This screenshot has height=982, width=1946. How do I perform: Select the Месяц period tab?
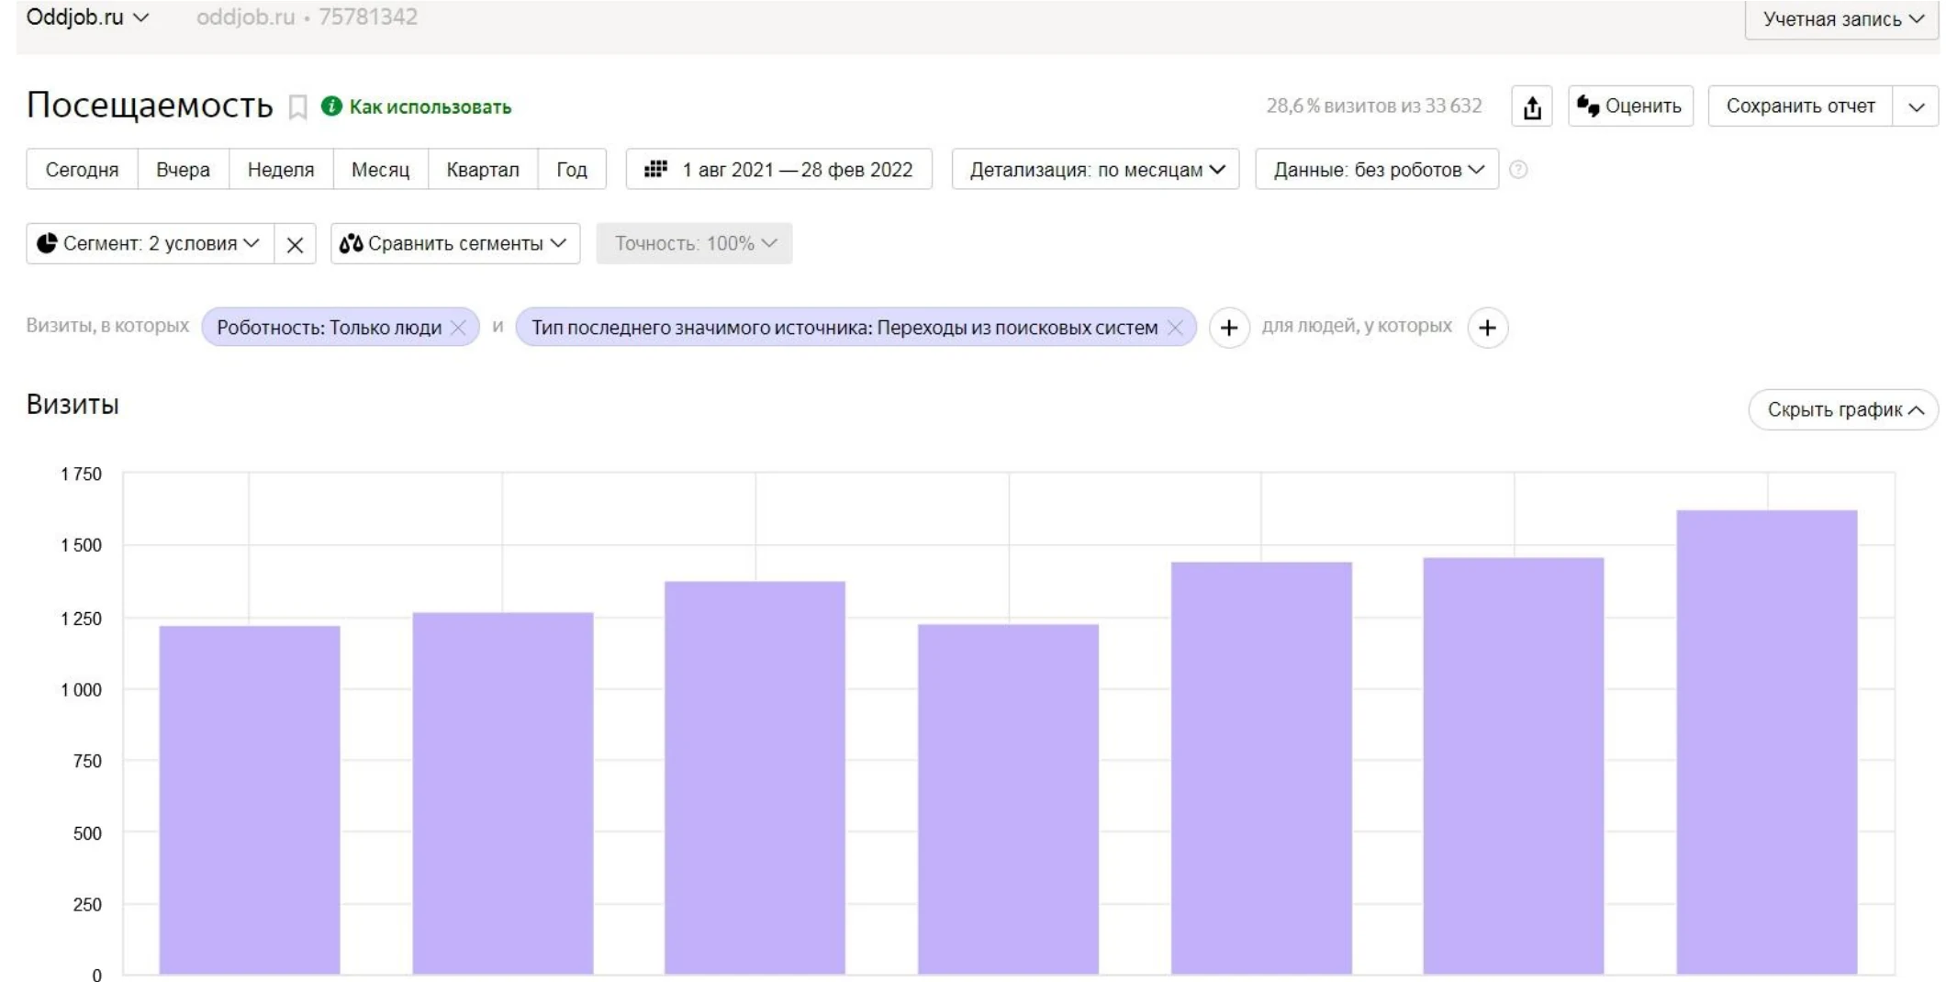click(380, 170)
